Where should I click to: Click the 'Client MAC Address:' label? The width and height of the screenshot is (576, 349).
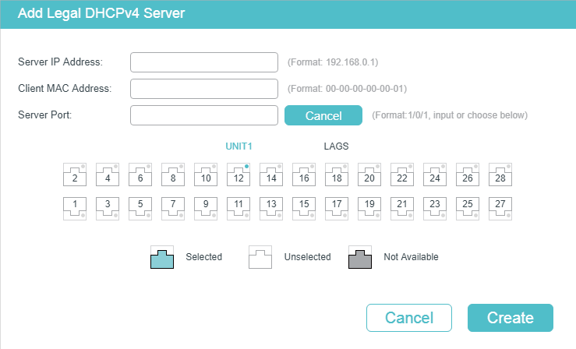65,88
